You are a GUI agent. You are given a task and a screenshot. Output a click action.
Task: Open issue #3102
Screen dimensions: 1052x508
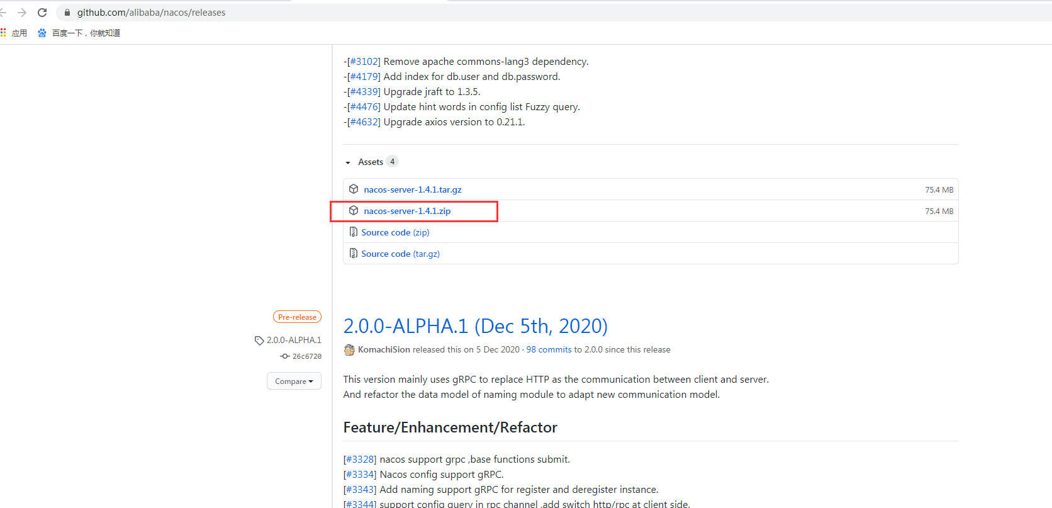(364, 61)
